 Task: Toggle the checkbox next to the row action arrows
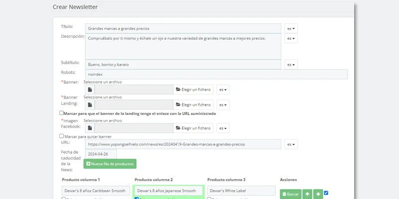tap(326, 193)
